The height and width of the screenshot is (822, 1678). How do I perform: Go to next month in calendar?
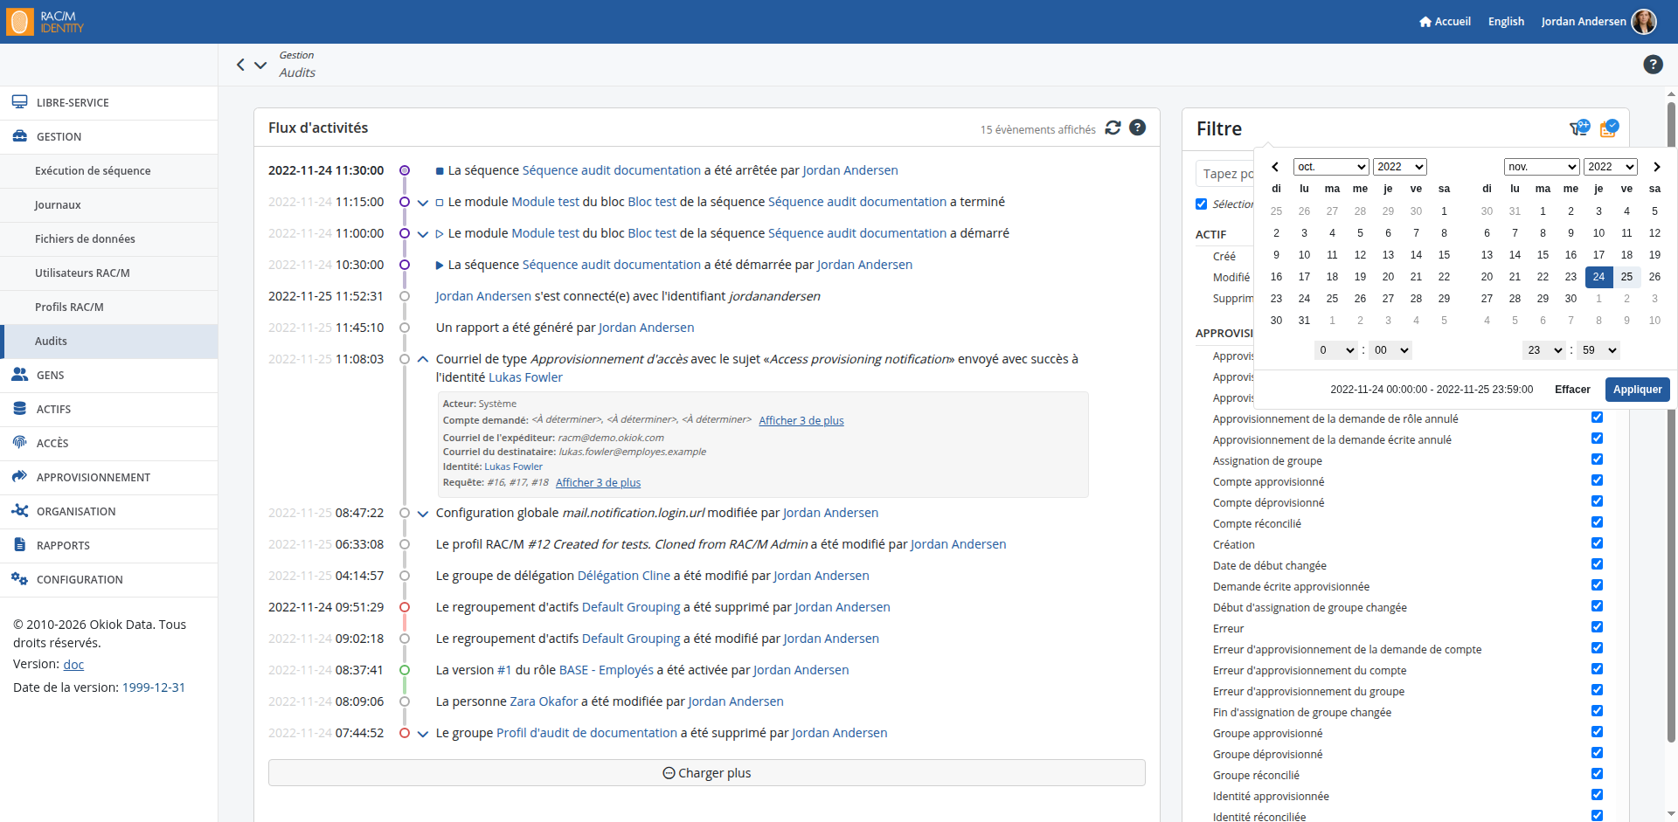click(x=1656, y=167)
